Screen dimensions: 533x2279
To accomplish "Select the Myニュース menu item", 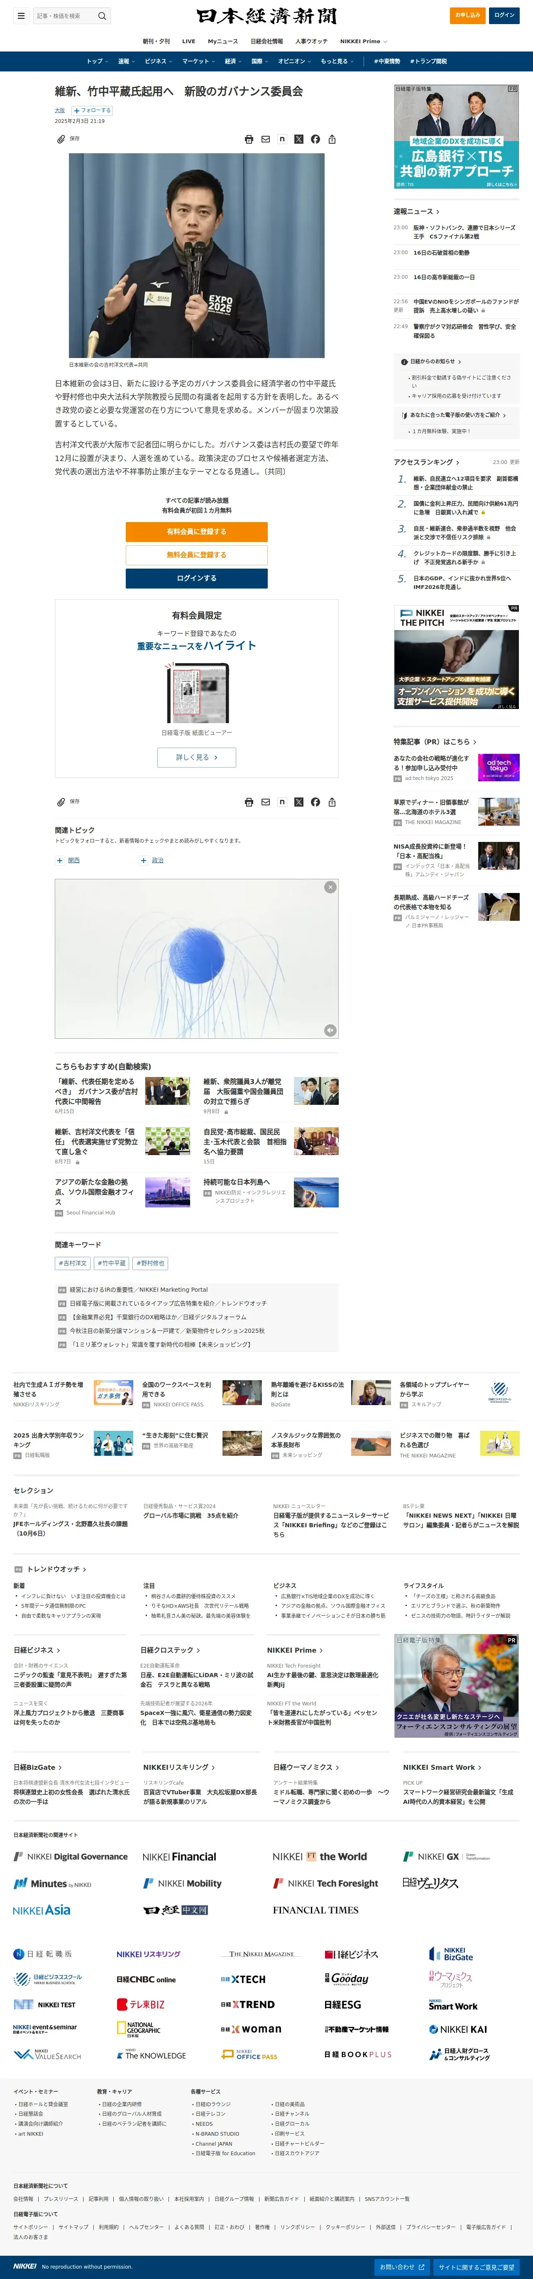I will point(223,42).
